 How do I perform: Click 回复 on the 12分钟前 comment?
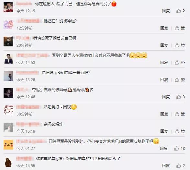tap(164, 28)
